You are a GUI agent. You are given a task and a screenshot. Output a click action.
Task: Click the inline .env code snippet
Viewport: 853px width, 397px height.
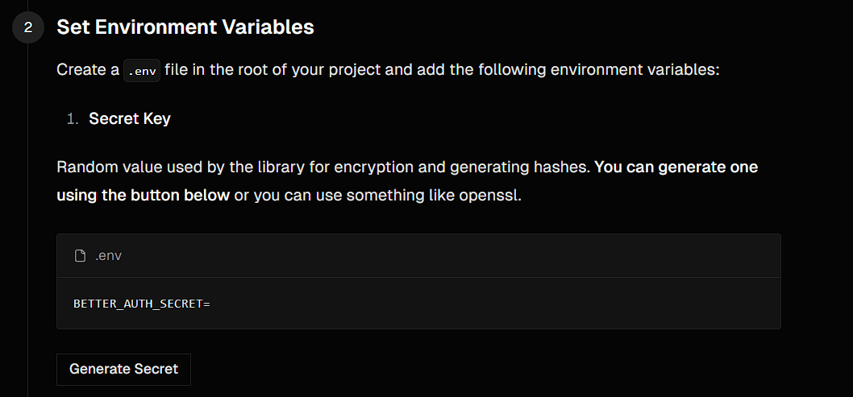pos(143,70)
